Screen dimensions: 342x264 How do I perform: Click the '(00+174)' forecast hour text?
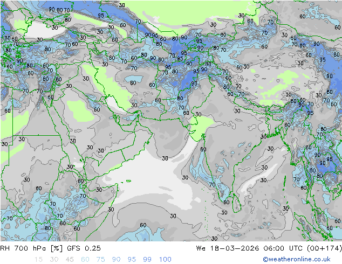pyautogui.click(x=324, y=248)
